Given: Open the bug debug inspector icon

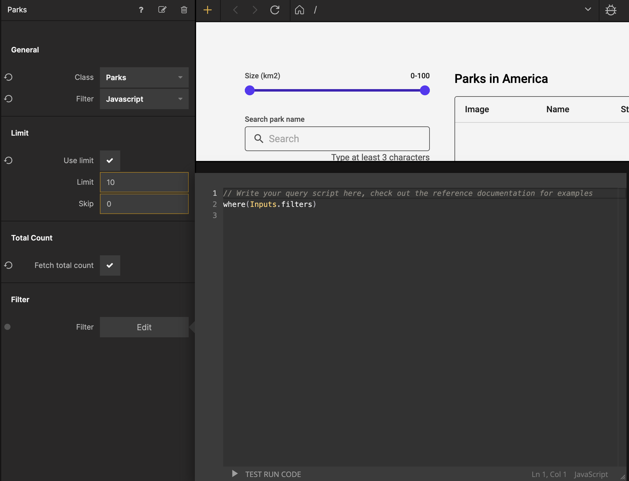Looking at the screenshot, I should coord(611,10).
